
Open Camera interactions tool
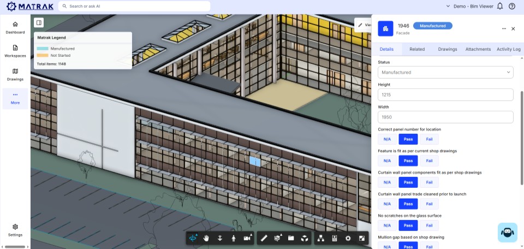point(247,238)
